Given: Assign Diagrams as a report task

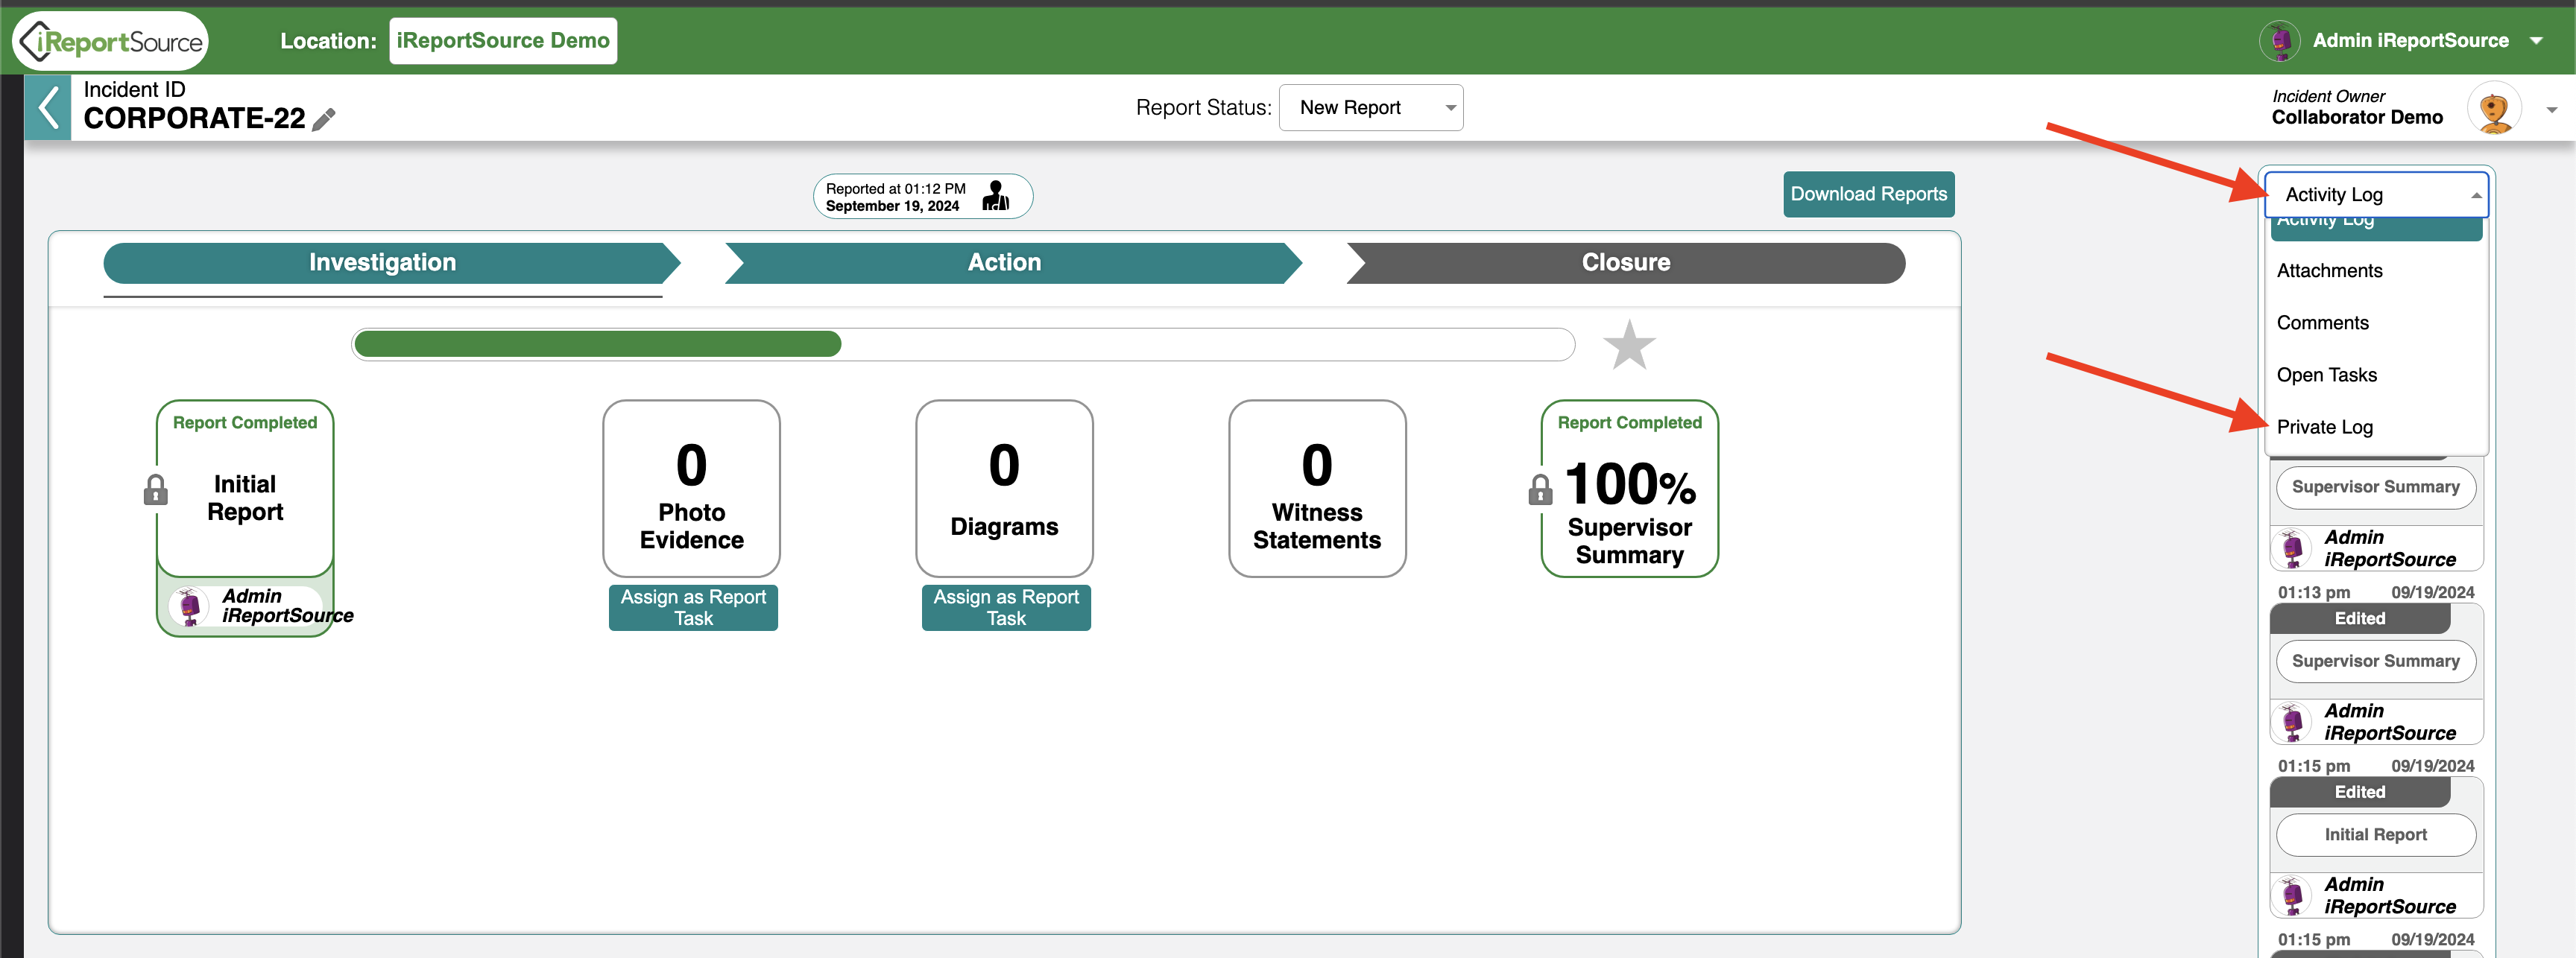Looking at the screenshot, I should [1006, 607].
